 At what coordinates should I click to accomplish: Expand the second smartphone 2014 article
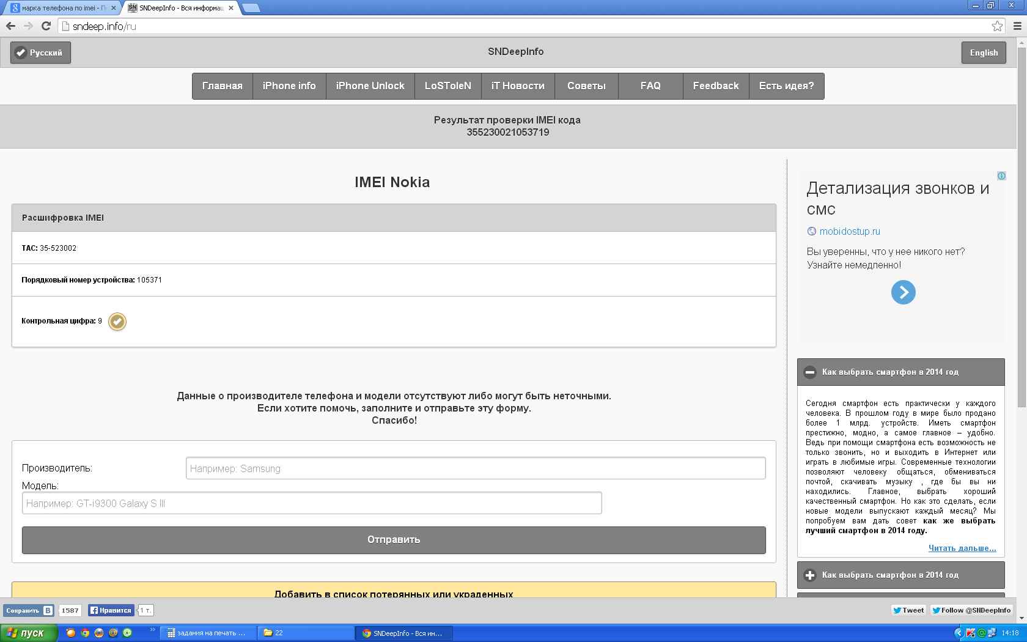(x=810, y=575)
